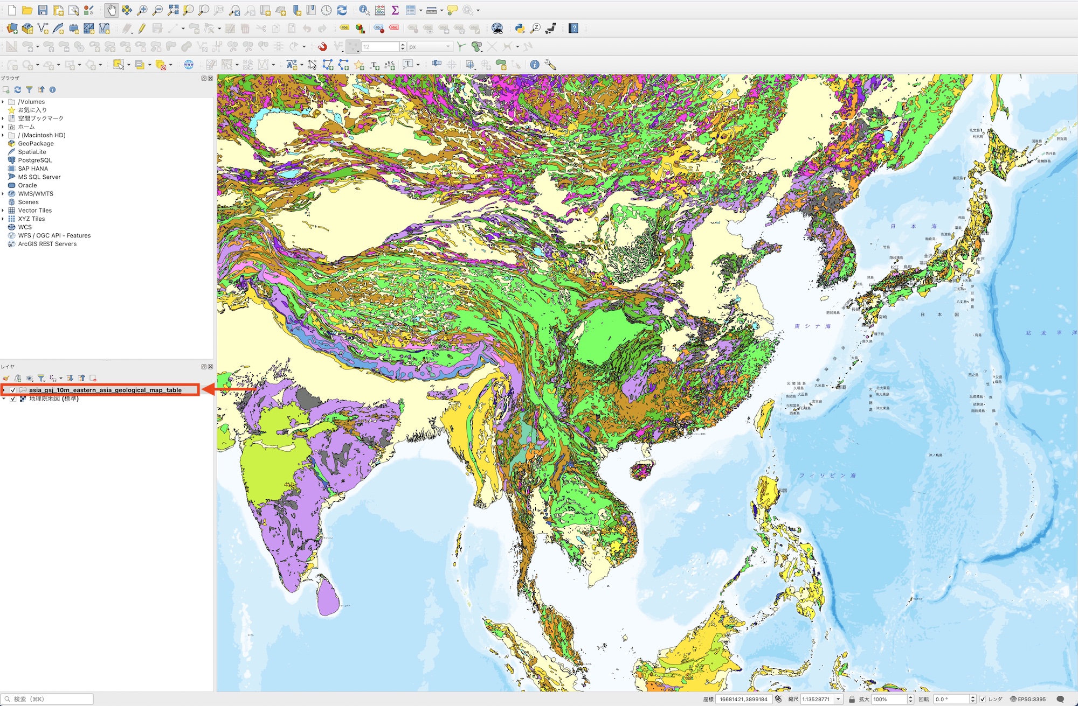Image resolution: width=1078 pixels, height=706 pixels.
Task: Select the Zoom In magnifier tool
Action: click(142, 10)
